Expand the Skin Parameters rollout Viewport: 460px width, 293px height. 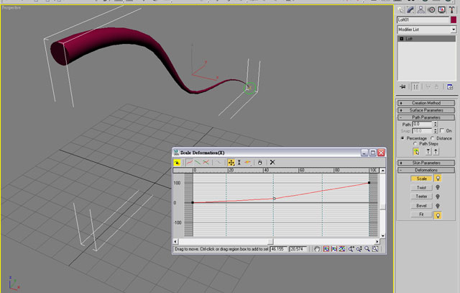[x=426, y=163]
